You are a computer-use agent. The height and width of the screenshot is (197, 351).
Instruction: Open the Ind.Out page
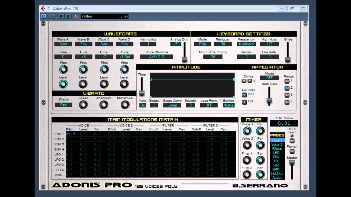point(277,173)
